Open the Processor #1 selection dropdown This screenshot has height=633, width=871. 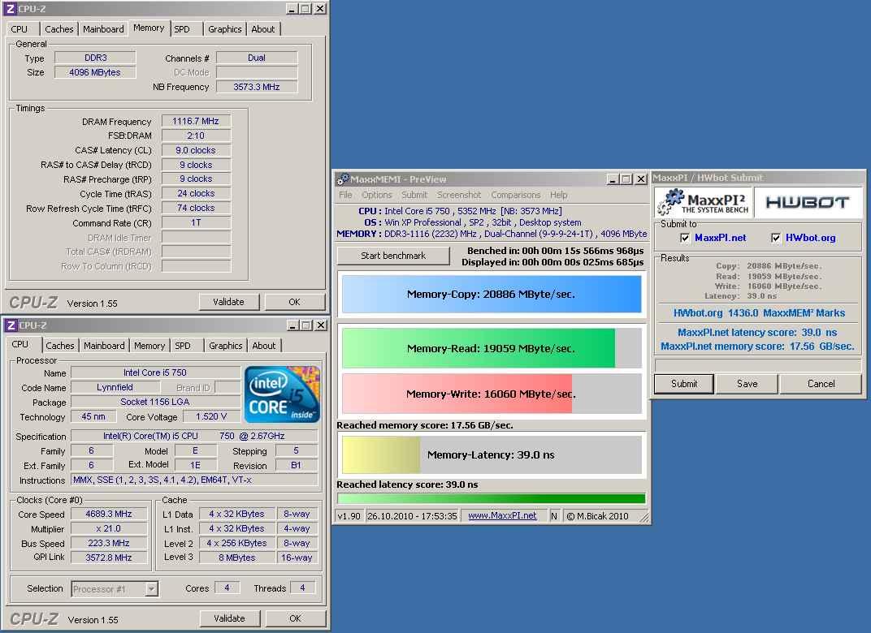151,588
